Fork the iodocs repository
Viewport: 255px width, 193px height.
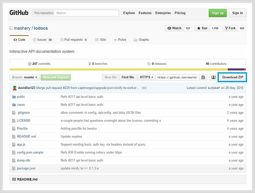230,28
